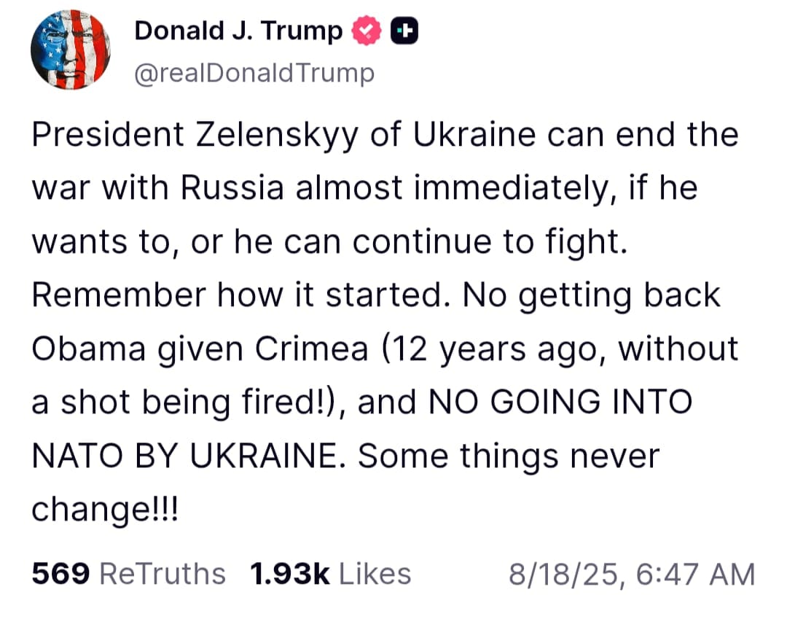The width and height of the screenshot is (787, 619).
Task: Open the Donald J. Trump display name
Action: [x=238, y=31]
